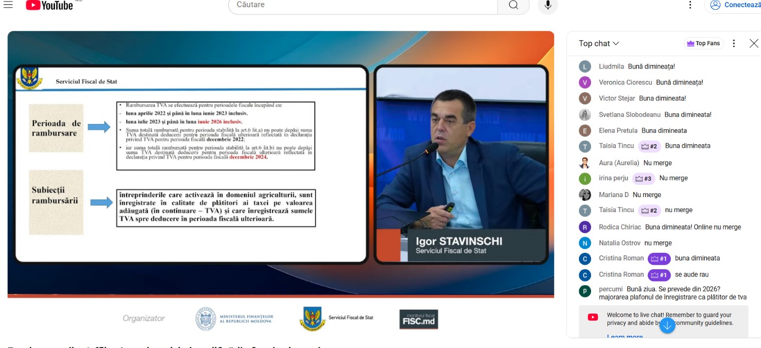The height and width of the screenshot is (348, 761).
Task: Expand the Top chat dropdown
Action: point(599,44)
